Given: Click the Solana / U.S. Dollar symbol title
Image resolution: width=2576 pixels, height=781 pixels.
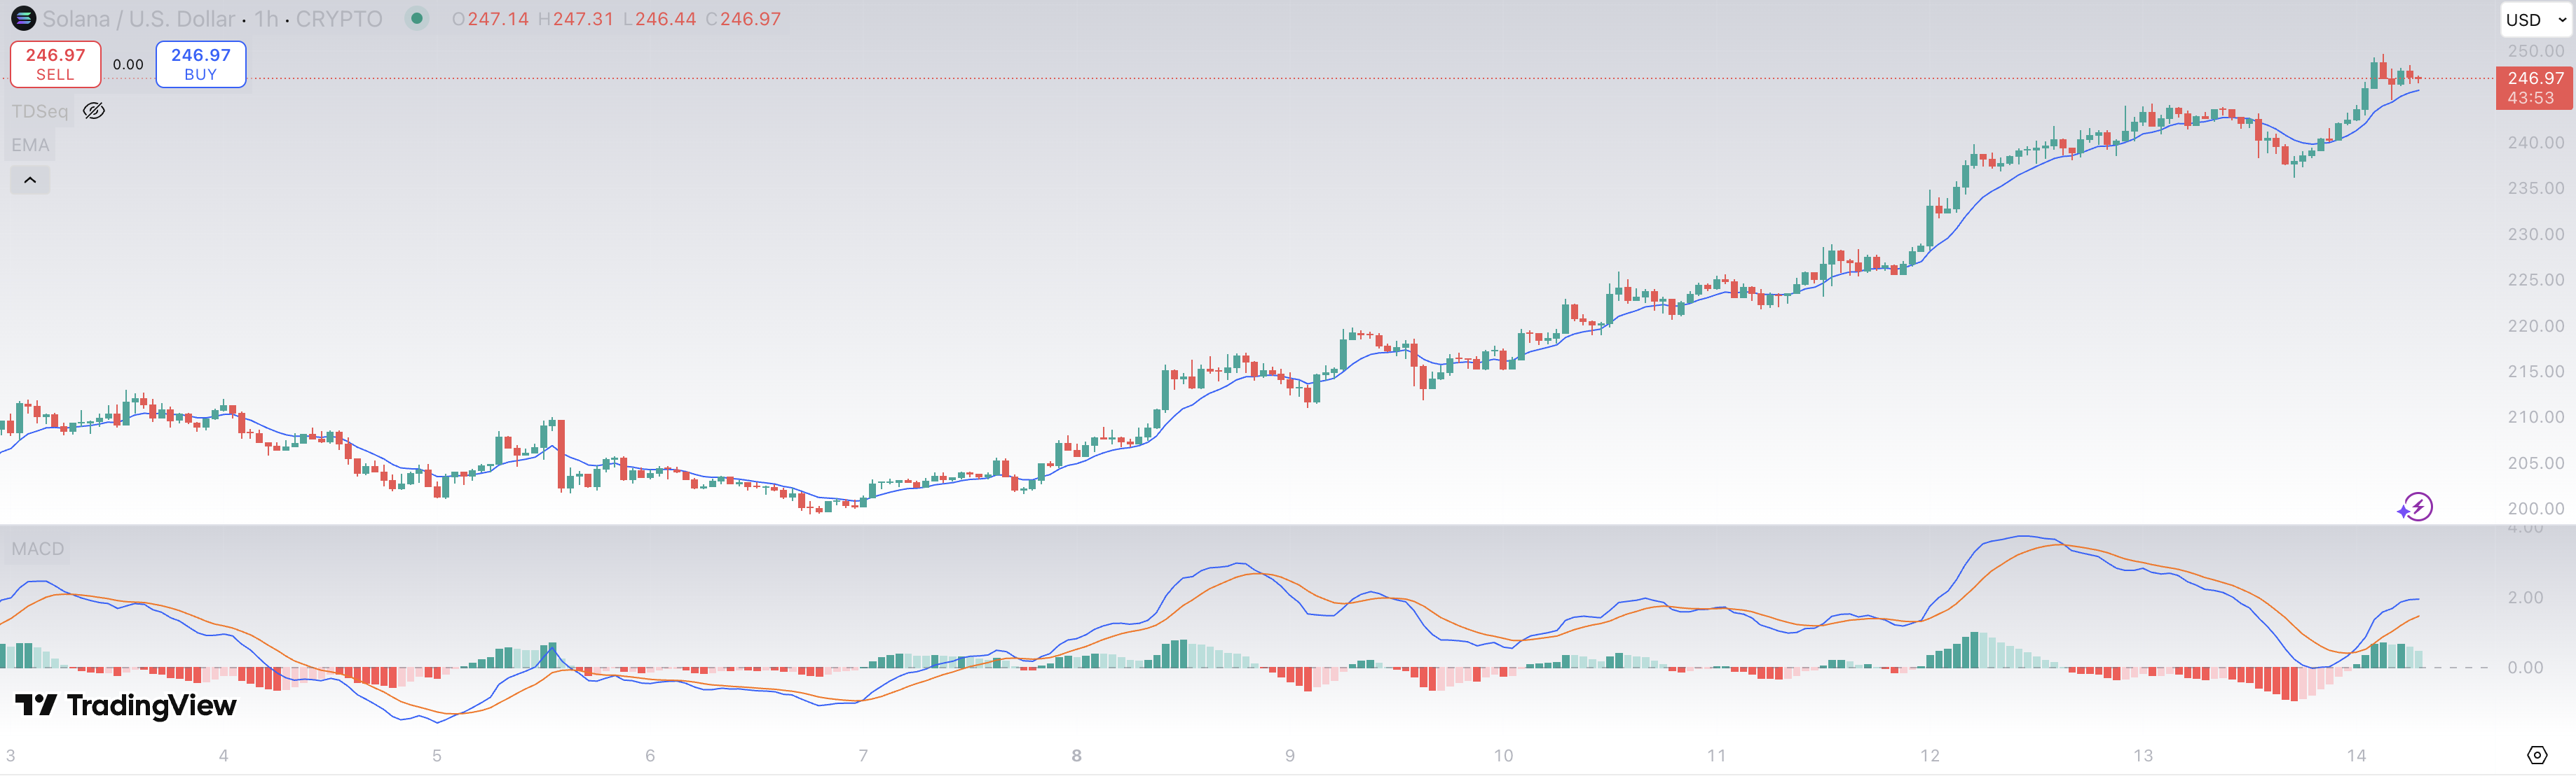Looking at the screenshot, I should (138, 19).
